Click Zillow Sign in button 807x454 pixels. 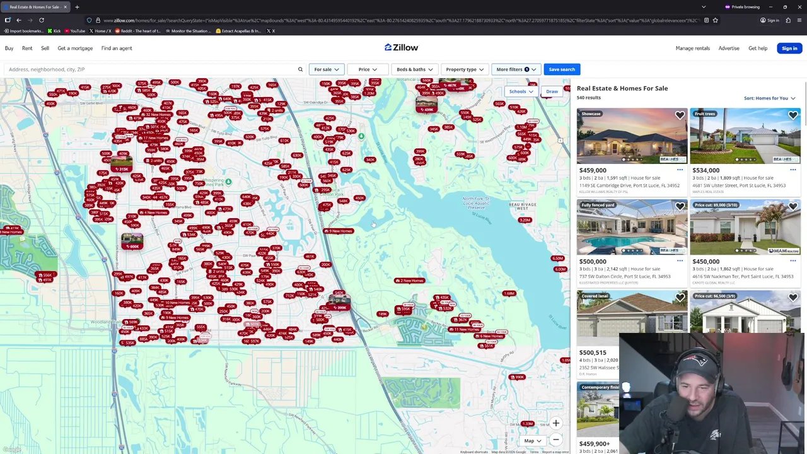pos(789,48)
